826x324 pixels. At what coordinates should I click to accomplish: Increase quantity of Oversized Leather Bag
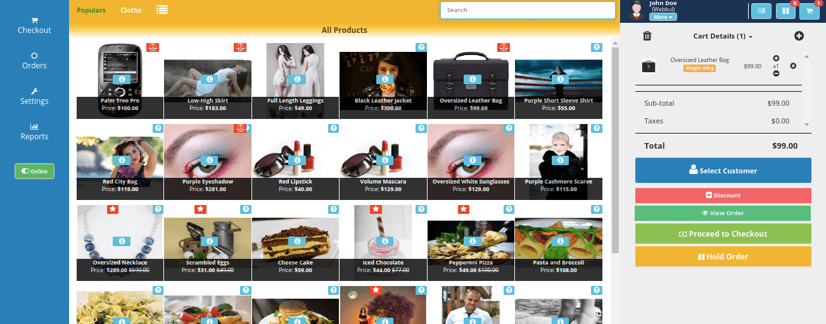(x=776, y=58)
